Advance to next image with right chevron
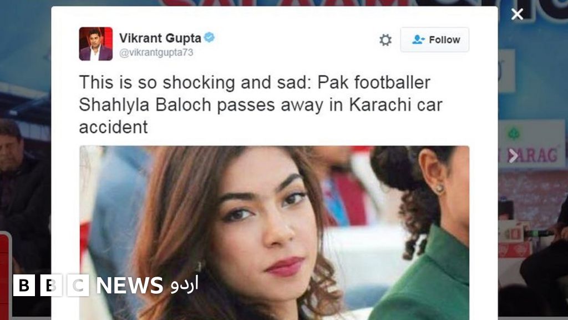568x320 pixels. pos(513,156)
